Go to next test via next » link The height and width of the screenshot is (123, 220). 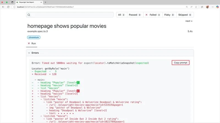(189, 21)
